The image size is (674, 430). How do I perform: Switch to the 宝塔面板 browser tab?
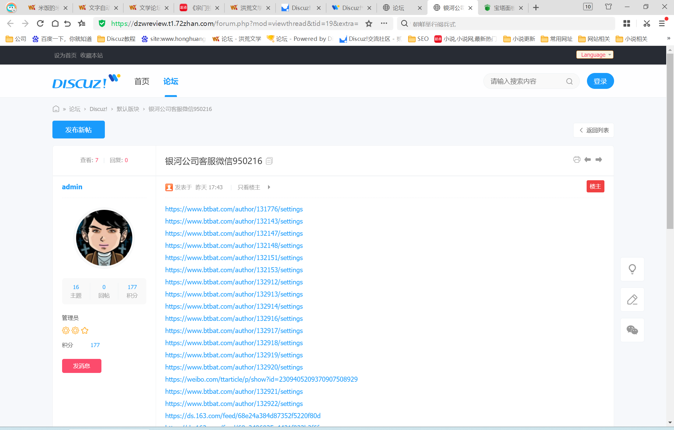pos(502,8)
